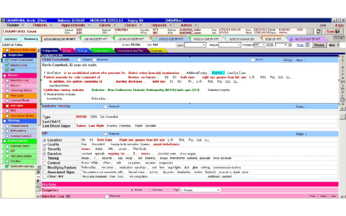Screen dimensions: 346x216
Task: Click the refresh icon beside Save
Action: [318, 31]
